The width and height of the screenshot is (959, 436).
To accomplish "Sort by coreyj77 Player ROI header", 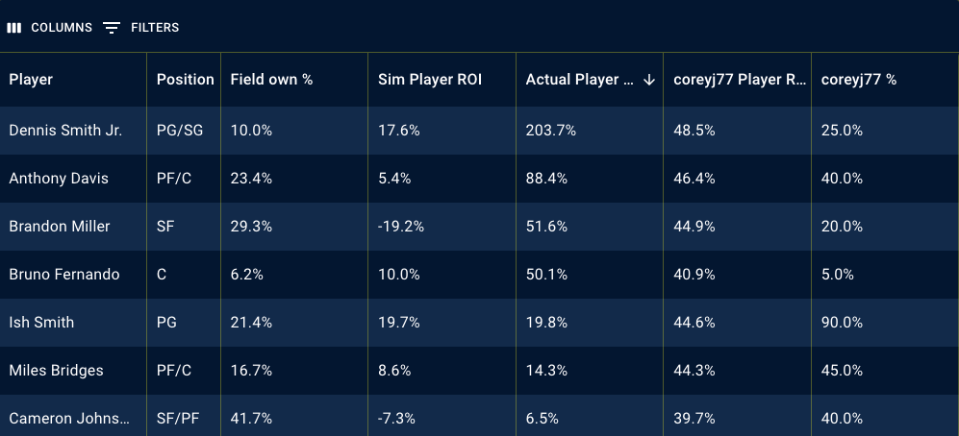I will (740, 80).
